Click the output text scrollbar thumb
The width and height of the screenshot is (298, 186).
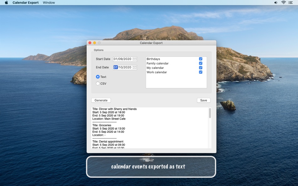pos(210,113)
